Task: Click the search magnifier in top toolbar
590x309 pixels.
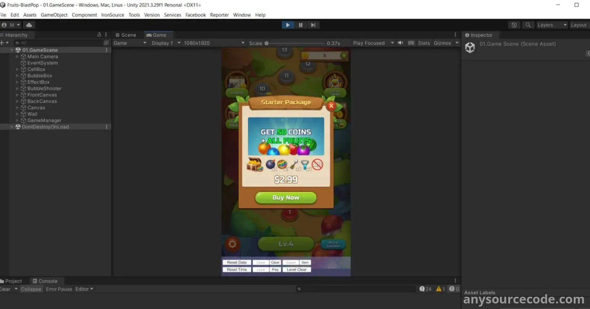Action: (x=528, y=25)
